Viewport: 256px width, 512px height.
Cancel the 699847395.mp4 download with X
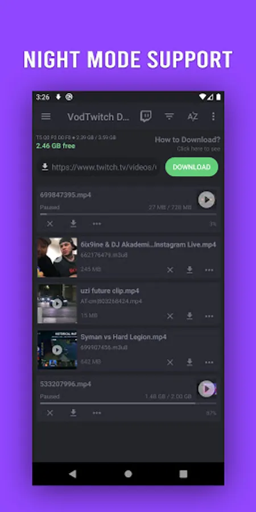pyautogui.click(x=49, y=224)
